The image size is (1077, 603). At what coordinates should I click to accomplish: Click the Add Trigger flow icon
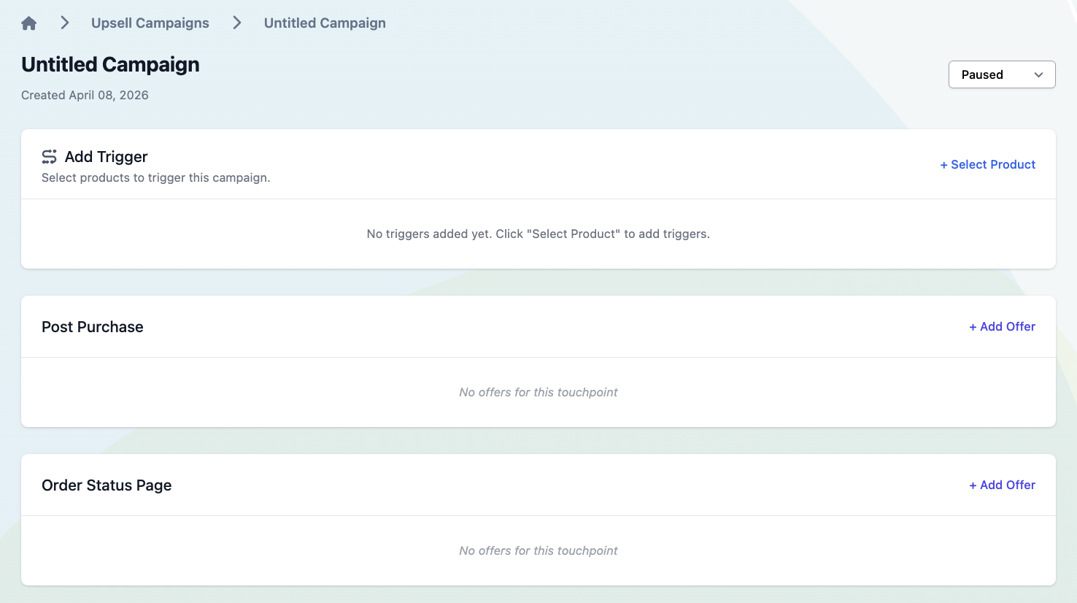49,157
